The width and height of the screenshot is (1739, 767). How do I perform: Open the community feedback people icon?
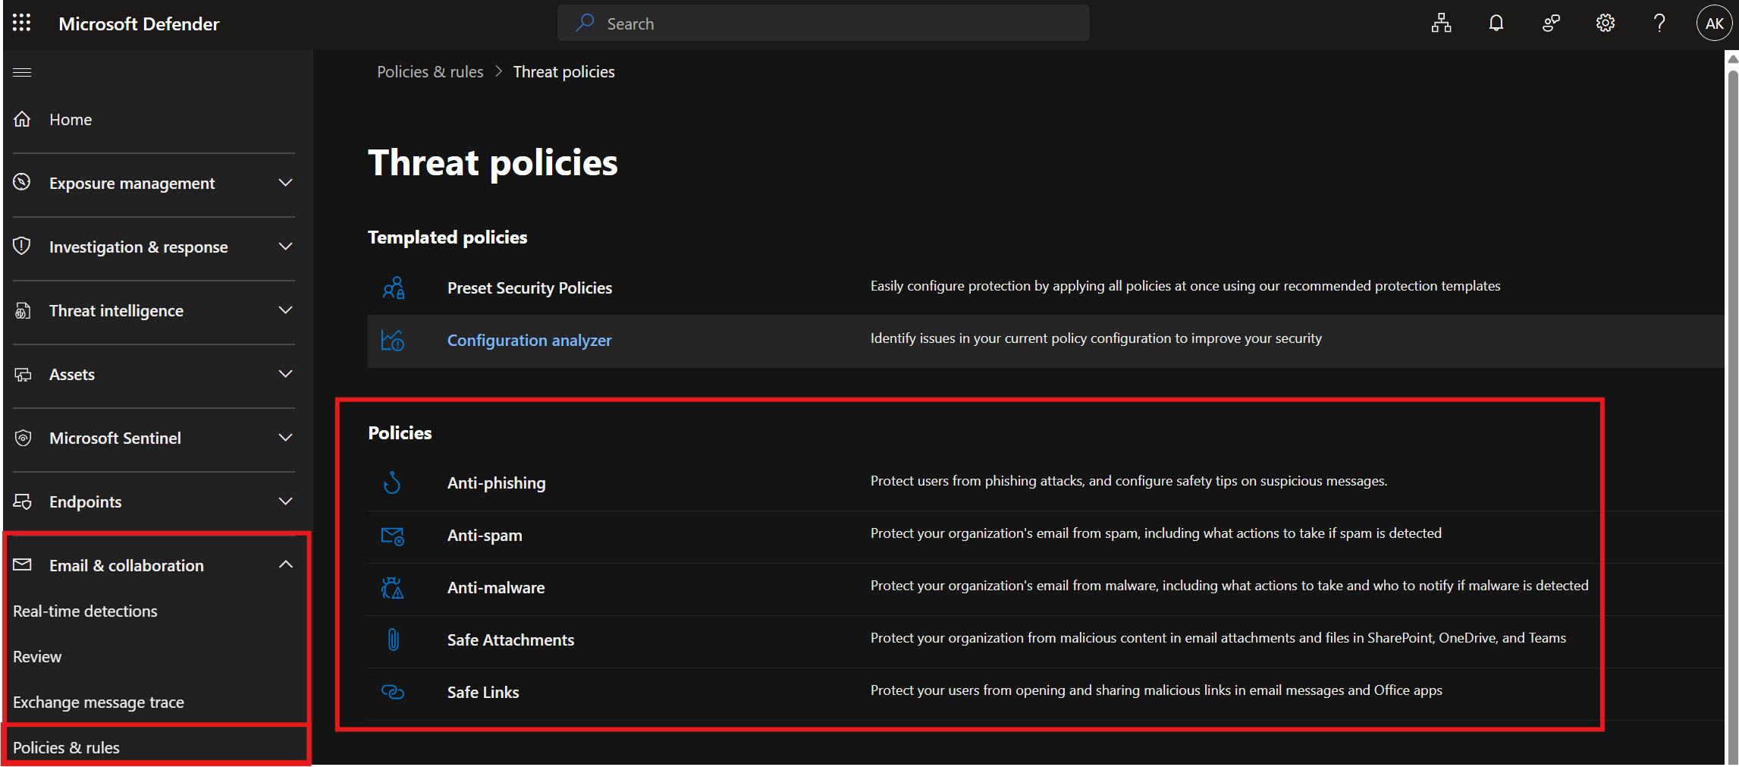coord(1551,24)
